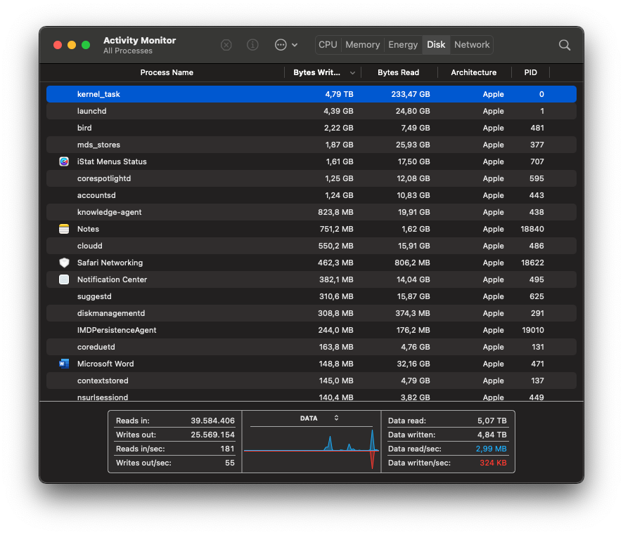Click the Writes out value 25.569.154

[x=212, y=435]
